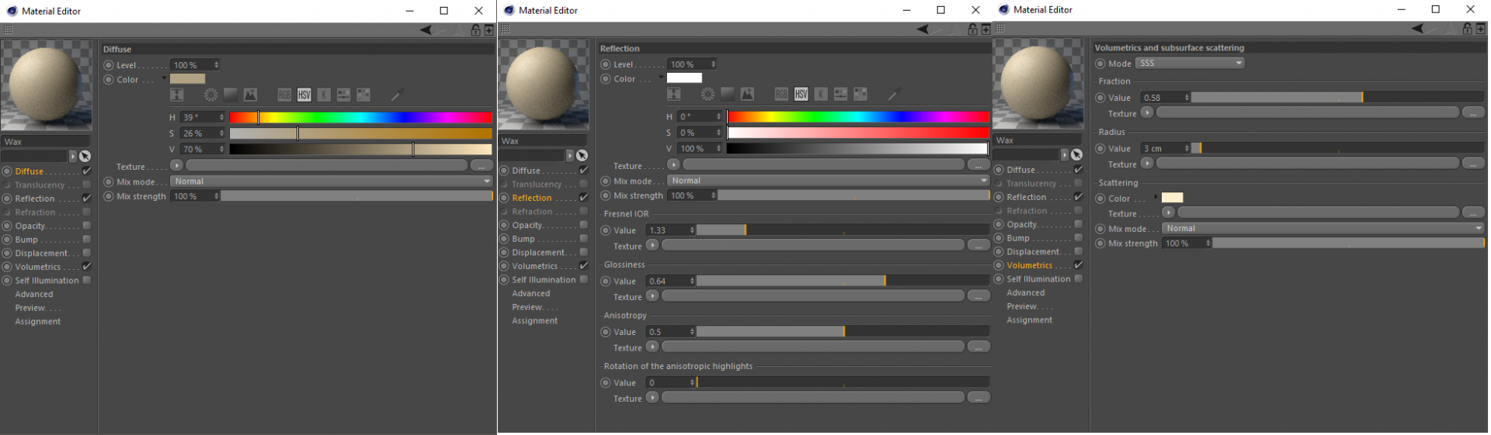Uncheck Volumetrics channel in the Volumetrics window
Screen dimensions: 1491x435
pos(1079,264)
